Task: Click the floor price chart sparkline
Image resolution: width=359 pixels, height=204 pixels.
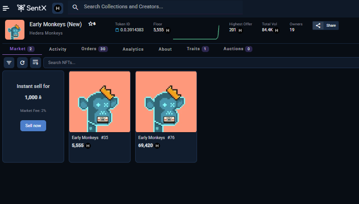Action: (196, 32)
